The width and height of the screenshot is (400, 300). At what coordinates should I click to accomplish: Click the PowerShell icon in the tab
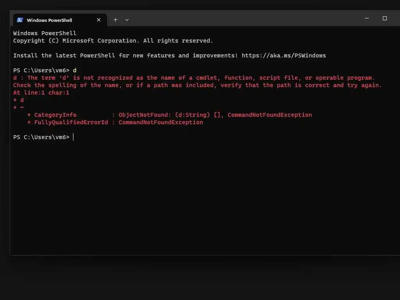pos(20,20)
